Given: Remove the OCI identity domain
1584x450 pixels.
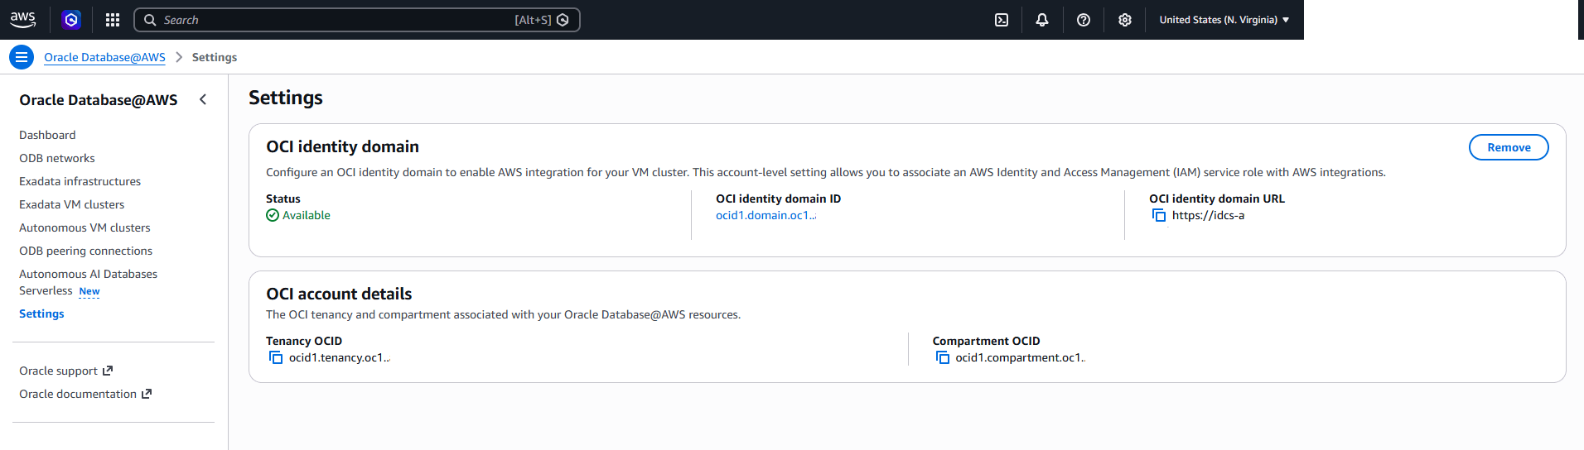Looking at the screenshot, I should click(1509, 147).
